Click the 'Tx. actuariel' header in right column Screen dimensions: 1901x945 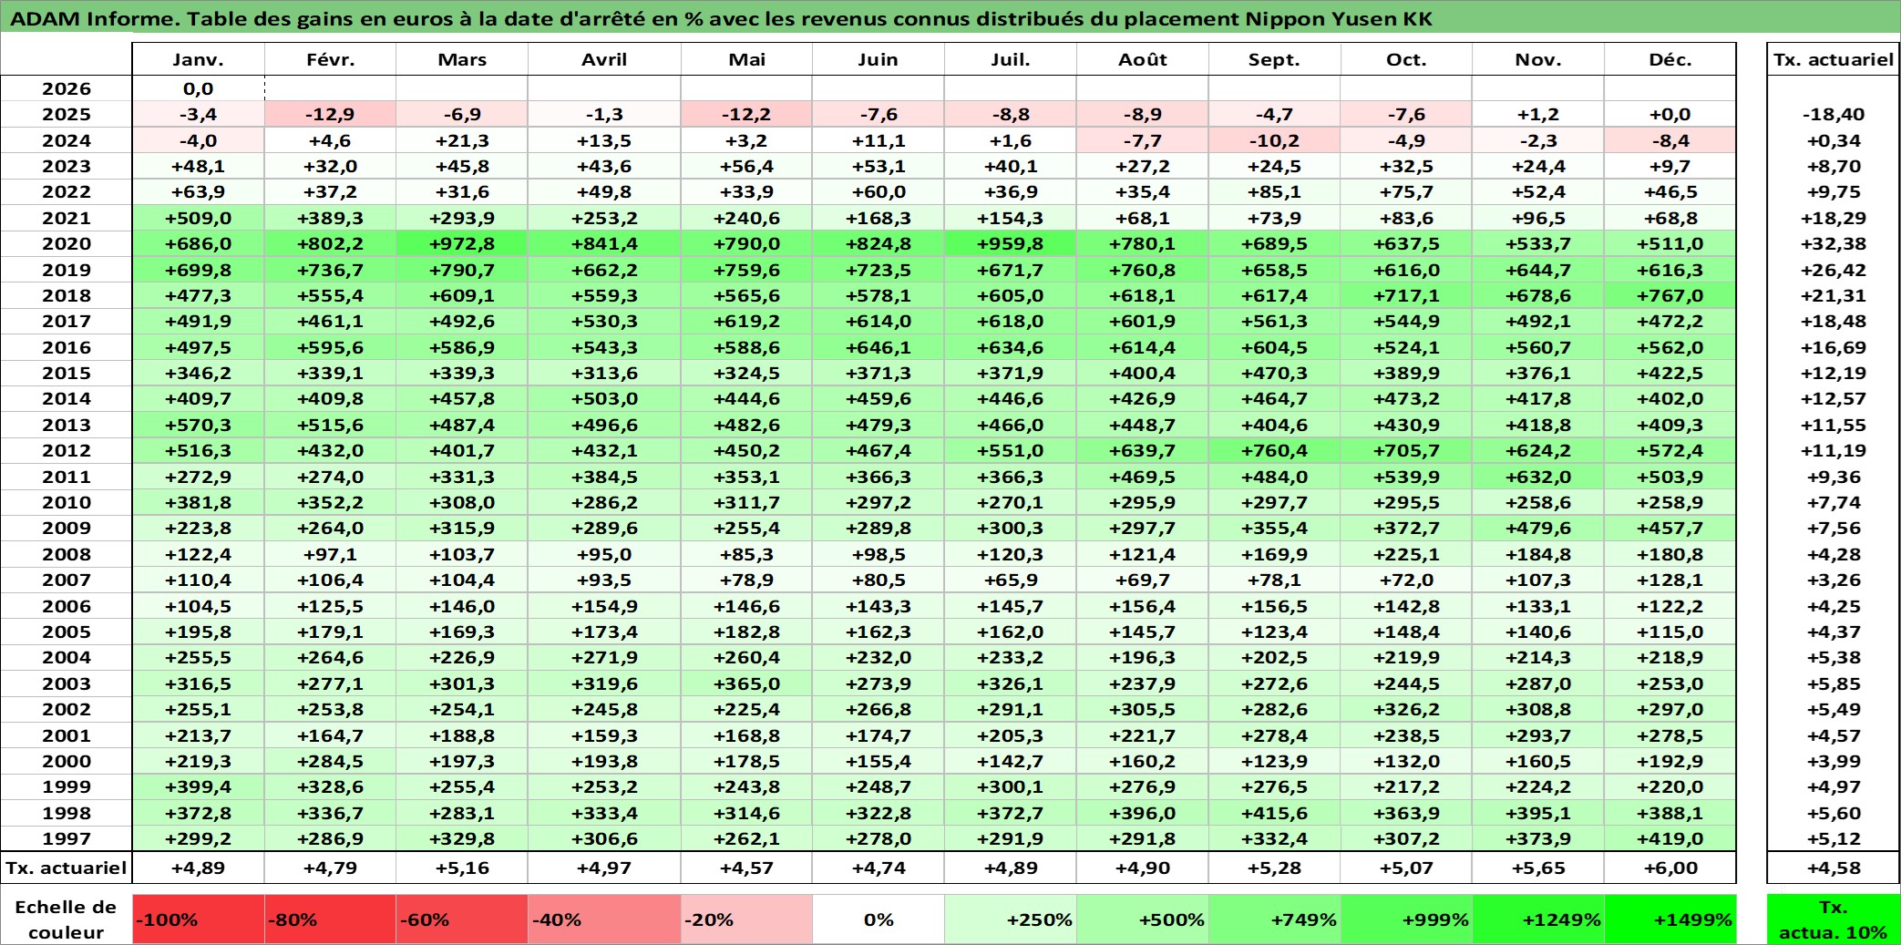(1833, 59)
